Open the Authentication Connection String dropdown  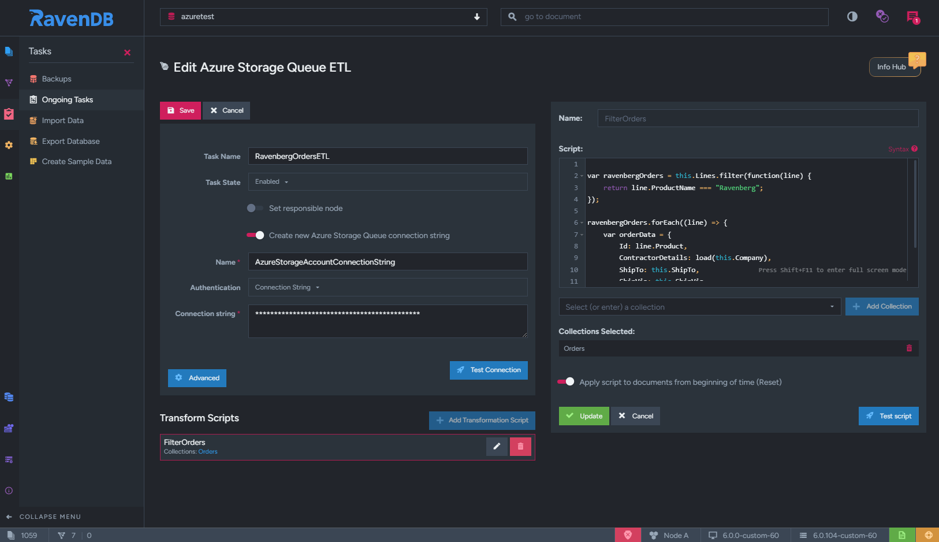[387, 287]
